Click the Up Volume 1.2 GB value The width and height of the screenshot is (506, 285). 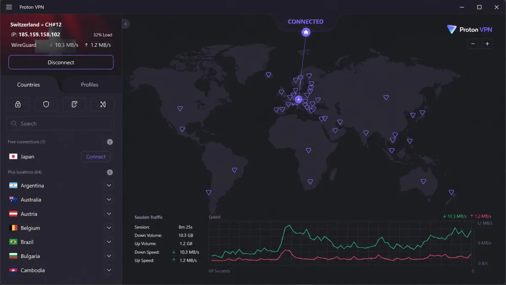click(186, 244)
